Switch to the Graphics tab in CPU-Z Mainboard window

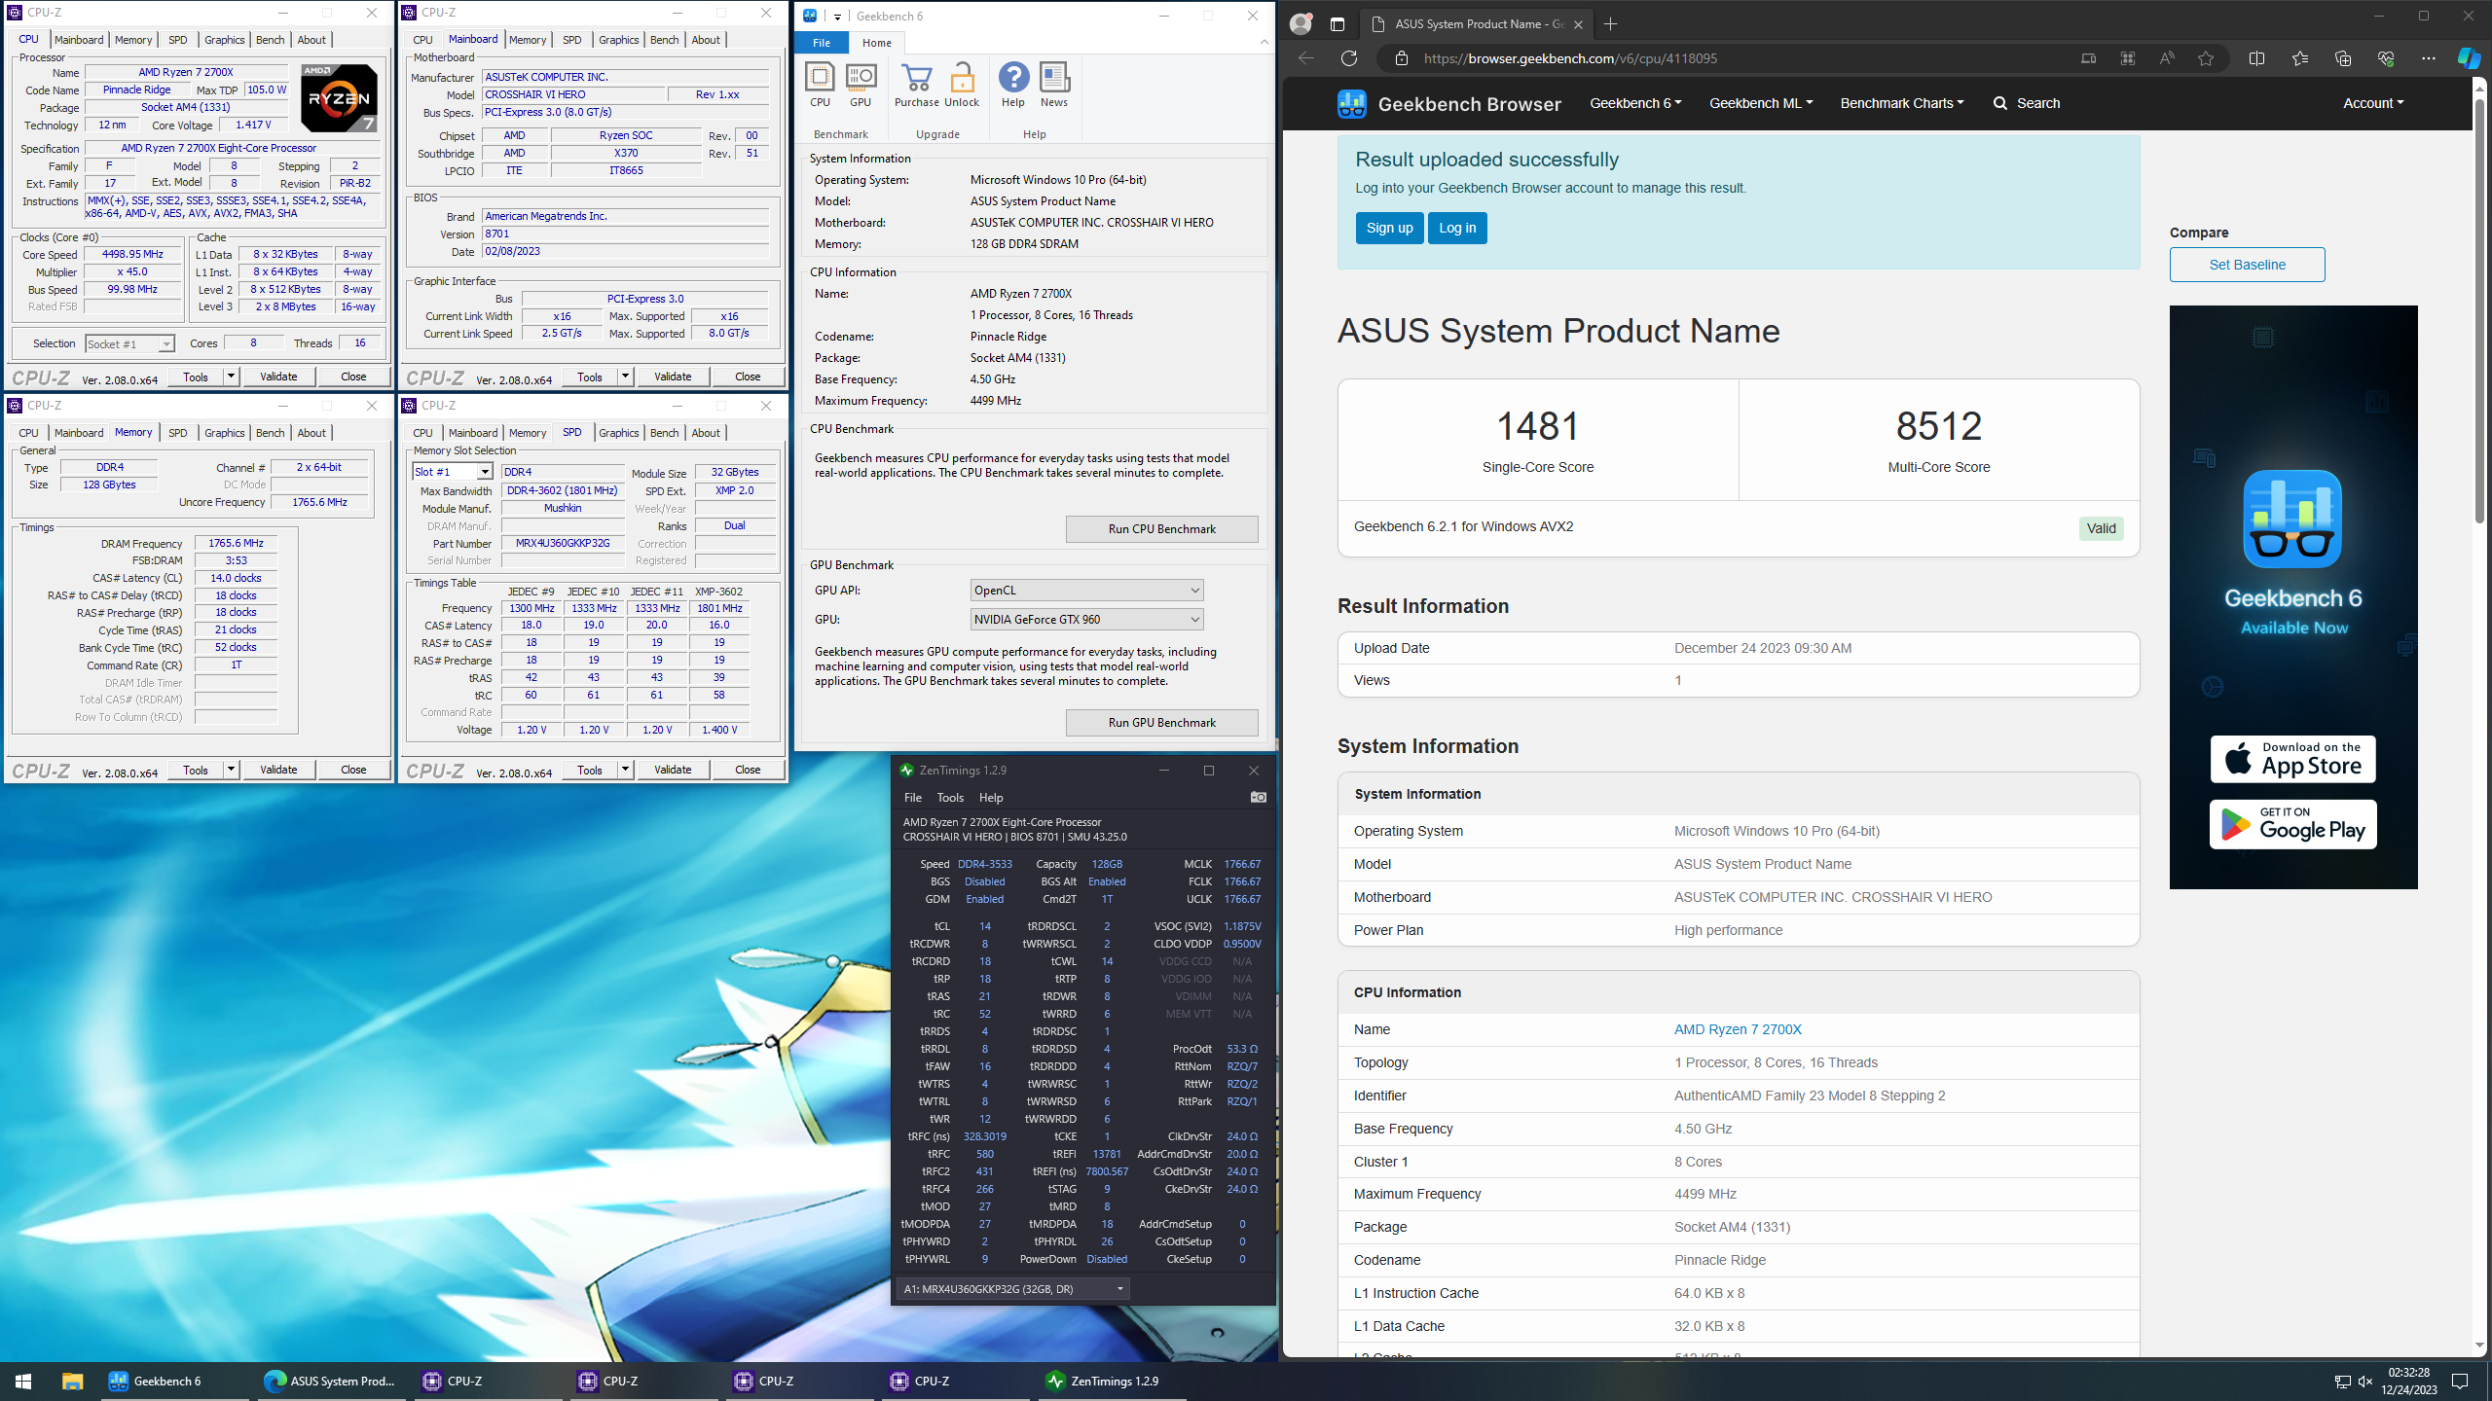(618, 40)
